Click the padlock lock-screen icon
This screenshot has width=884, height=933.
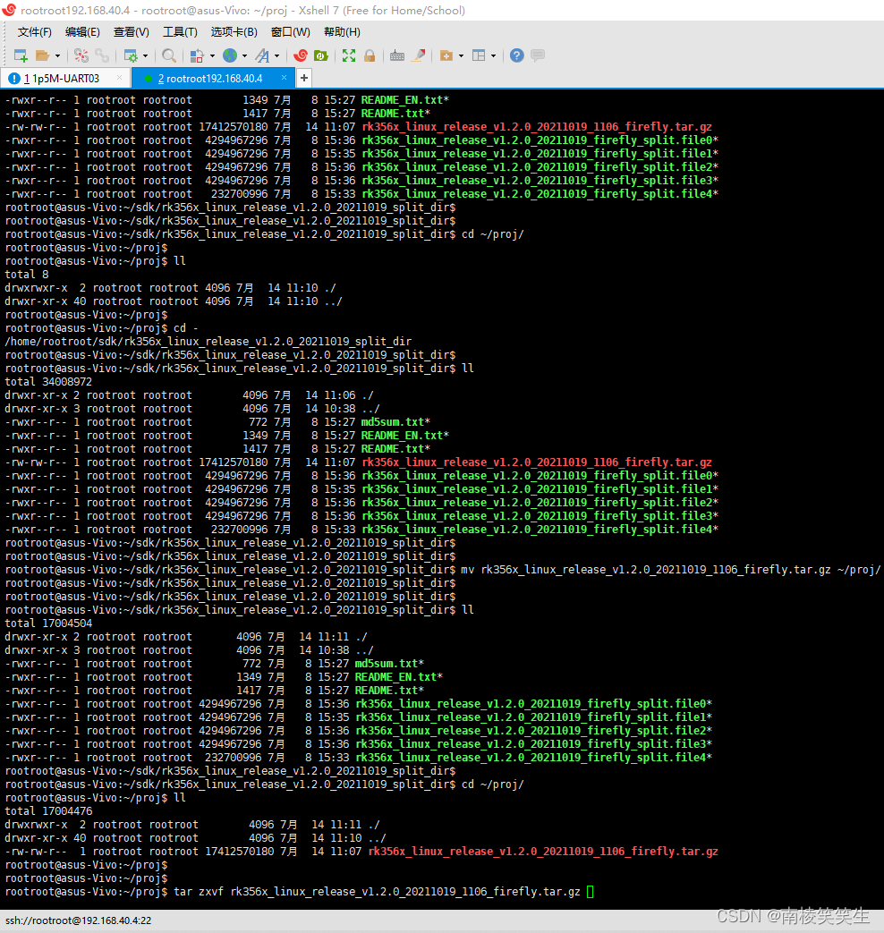click(370, 56)
